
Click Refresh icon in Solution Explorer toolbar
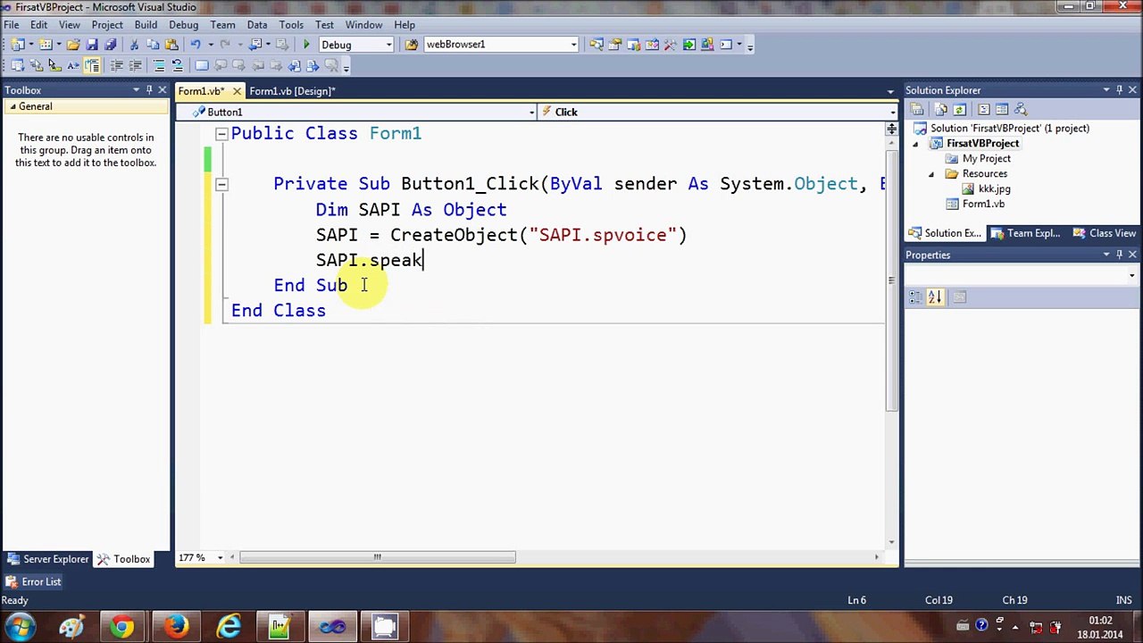point(960,109)
